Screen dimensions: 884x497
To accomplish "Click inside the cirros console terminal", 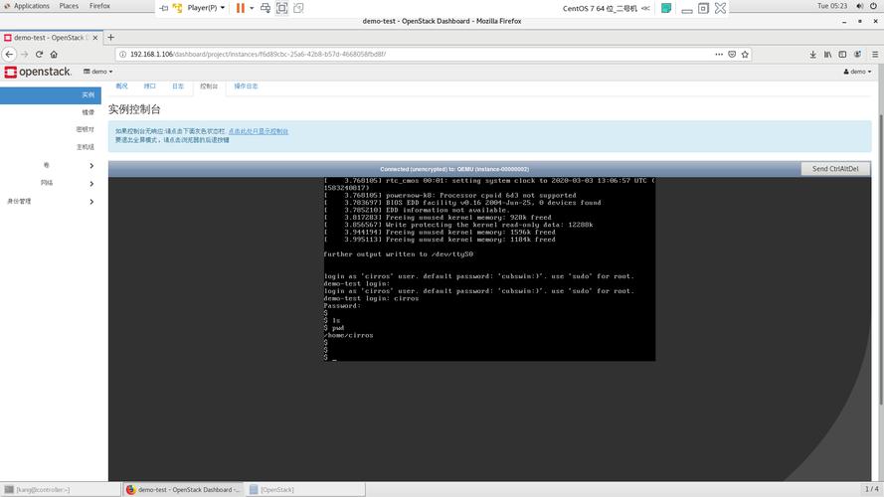I will (x=489, y=269).
